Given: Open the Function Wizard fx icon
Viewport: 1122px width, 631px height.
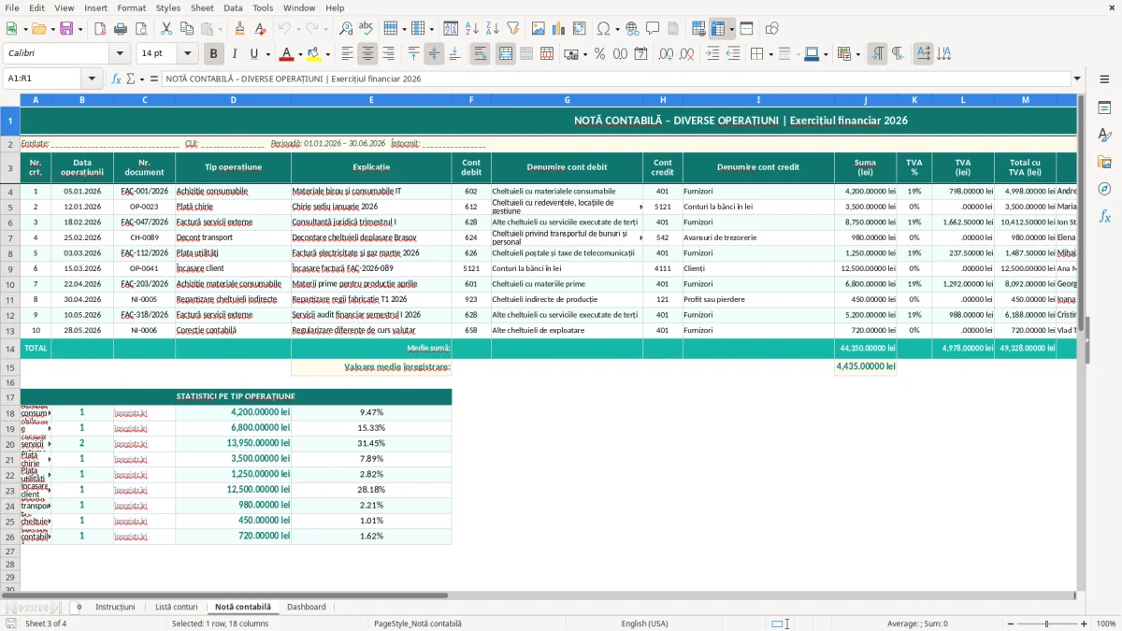Looking at the screenshot, I should (117, 79).
